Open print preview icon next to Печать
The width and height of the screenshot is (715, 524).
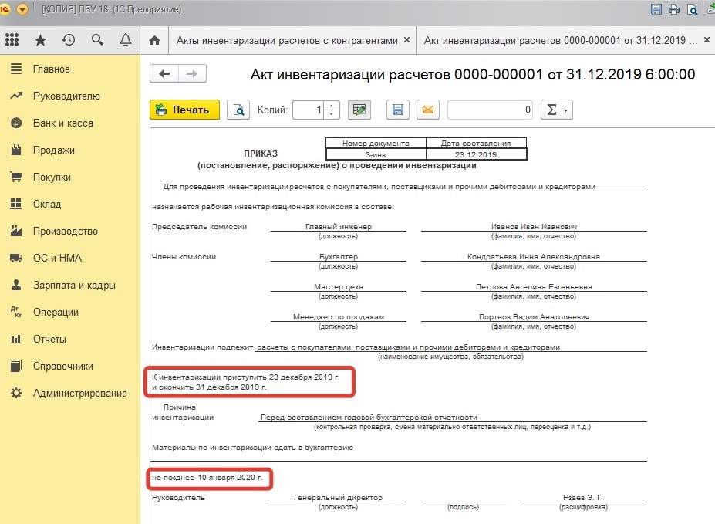pyautogui.click(x=239, y=110)
